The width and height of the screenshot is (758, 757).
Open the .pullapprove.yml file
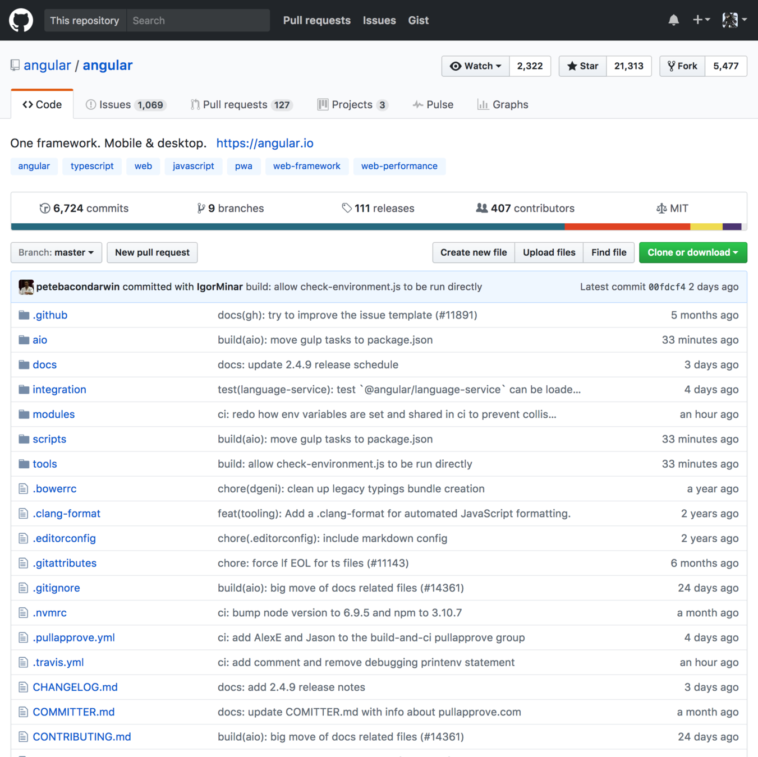point(73,638)
